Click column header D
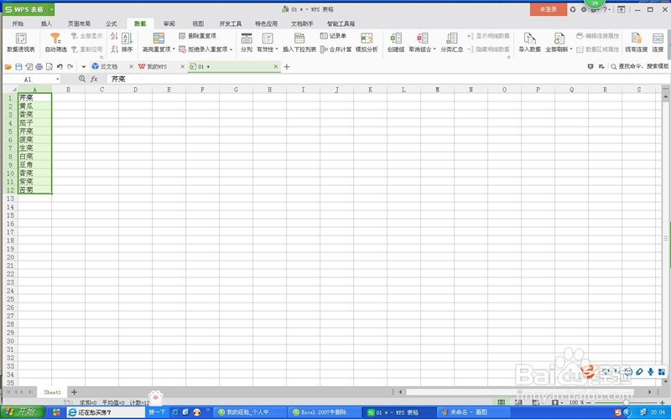 coord(135,90)
